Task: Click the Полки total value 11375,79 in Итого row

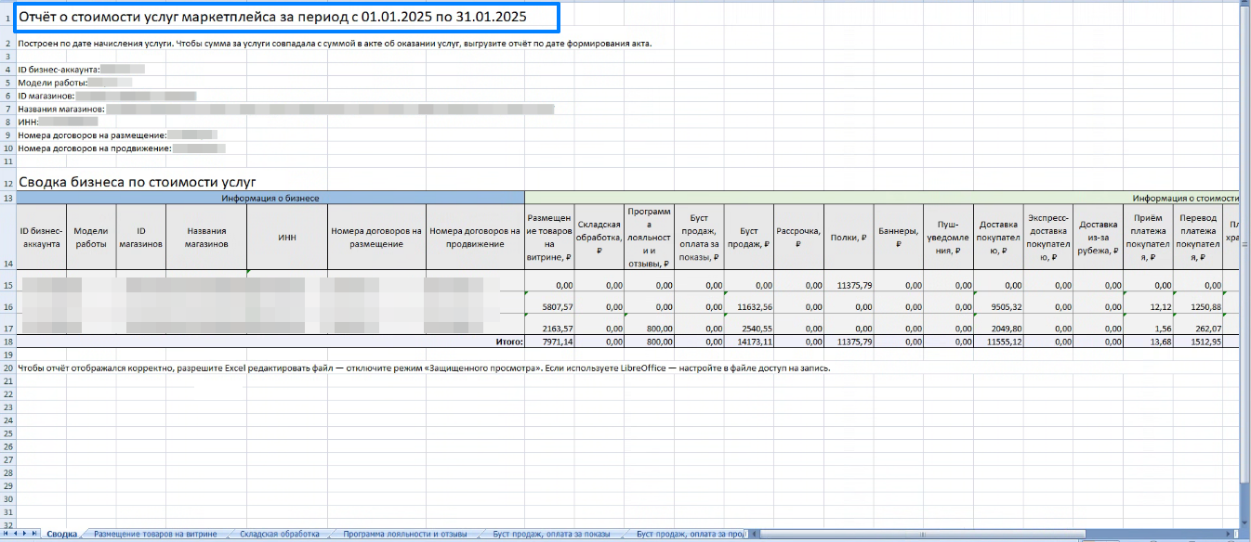Action: [x=849, y=342]
